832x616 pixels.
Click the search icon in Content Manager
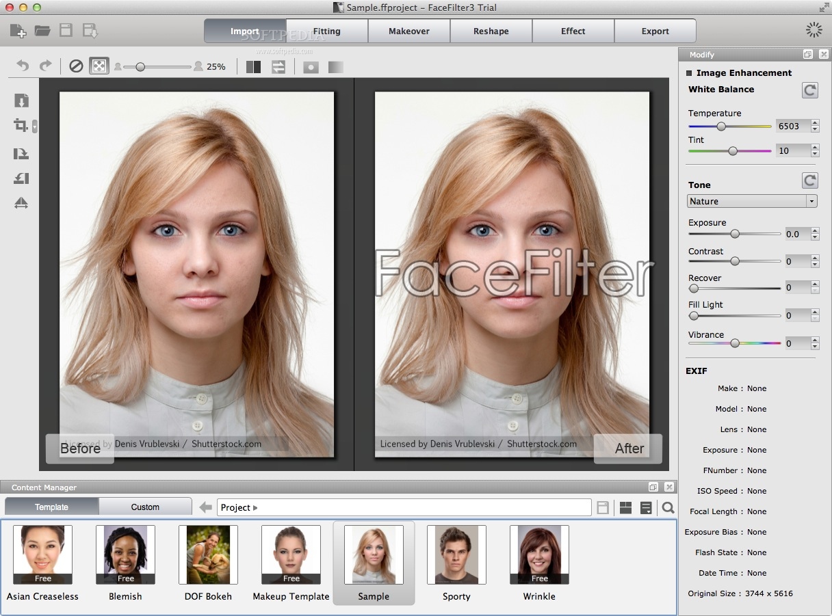tap(668, 508)
